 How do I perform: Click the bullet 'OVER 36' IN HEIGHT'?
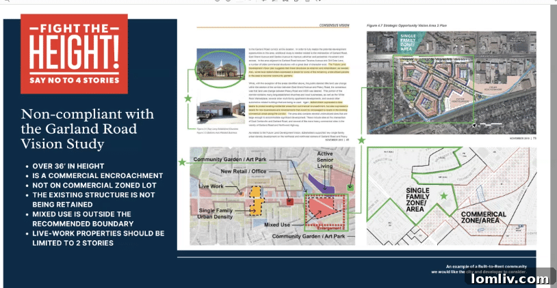click(x=68, y=166)
